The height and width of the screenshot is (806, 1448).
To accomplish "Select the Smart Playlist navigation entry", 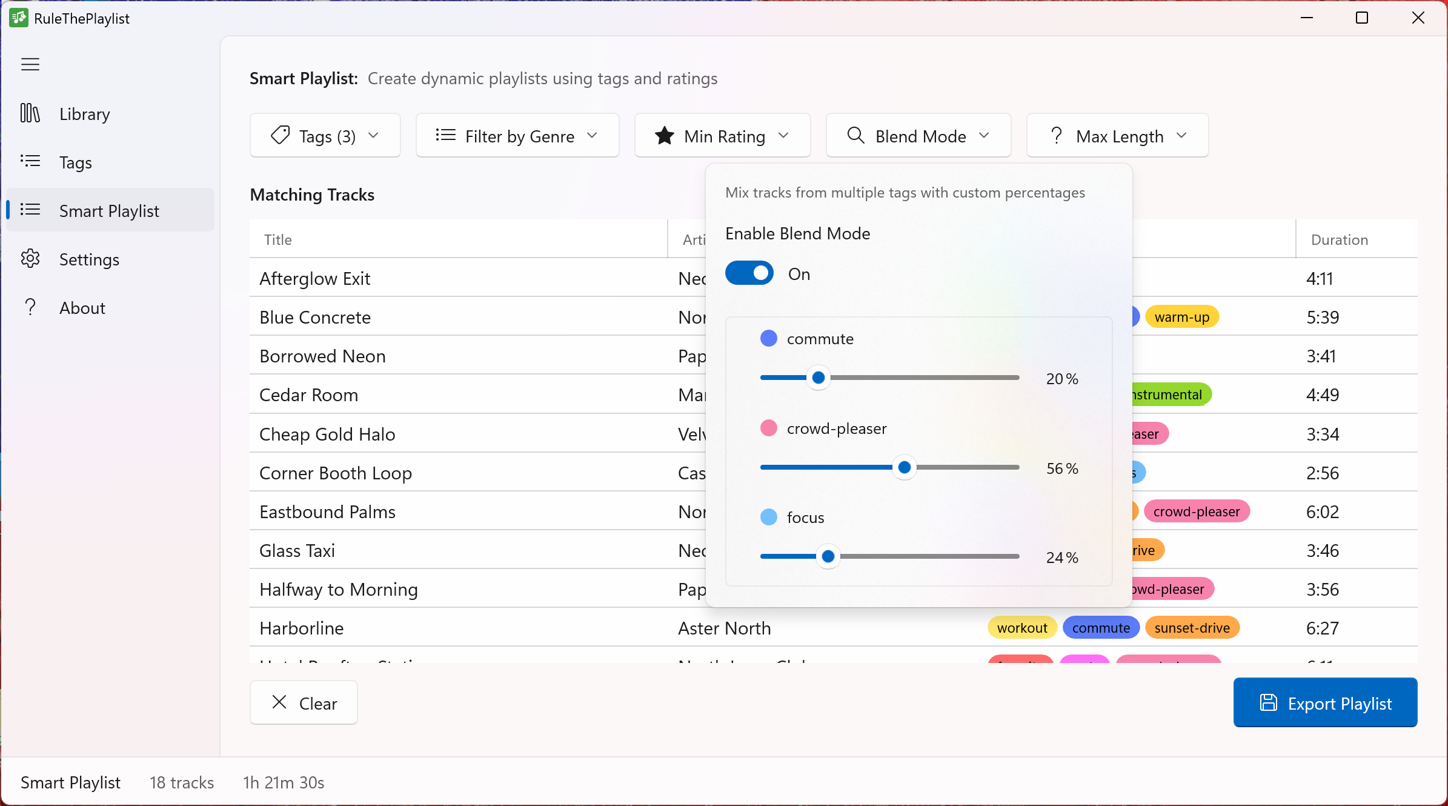I will (110, 210).
